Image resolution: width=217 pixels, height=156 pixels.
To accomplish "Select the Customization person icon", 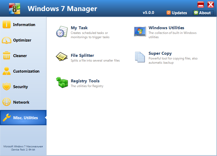I will coord(6,71).
